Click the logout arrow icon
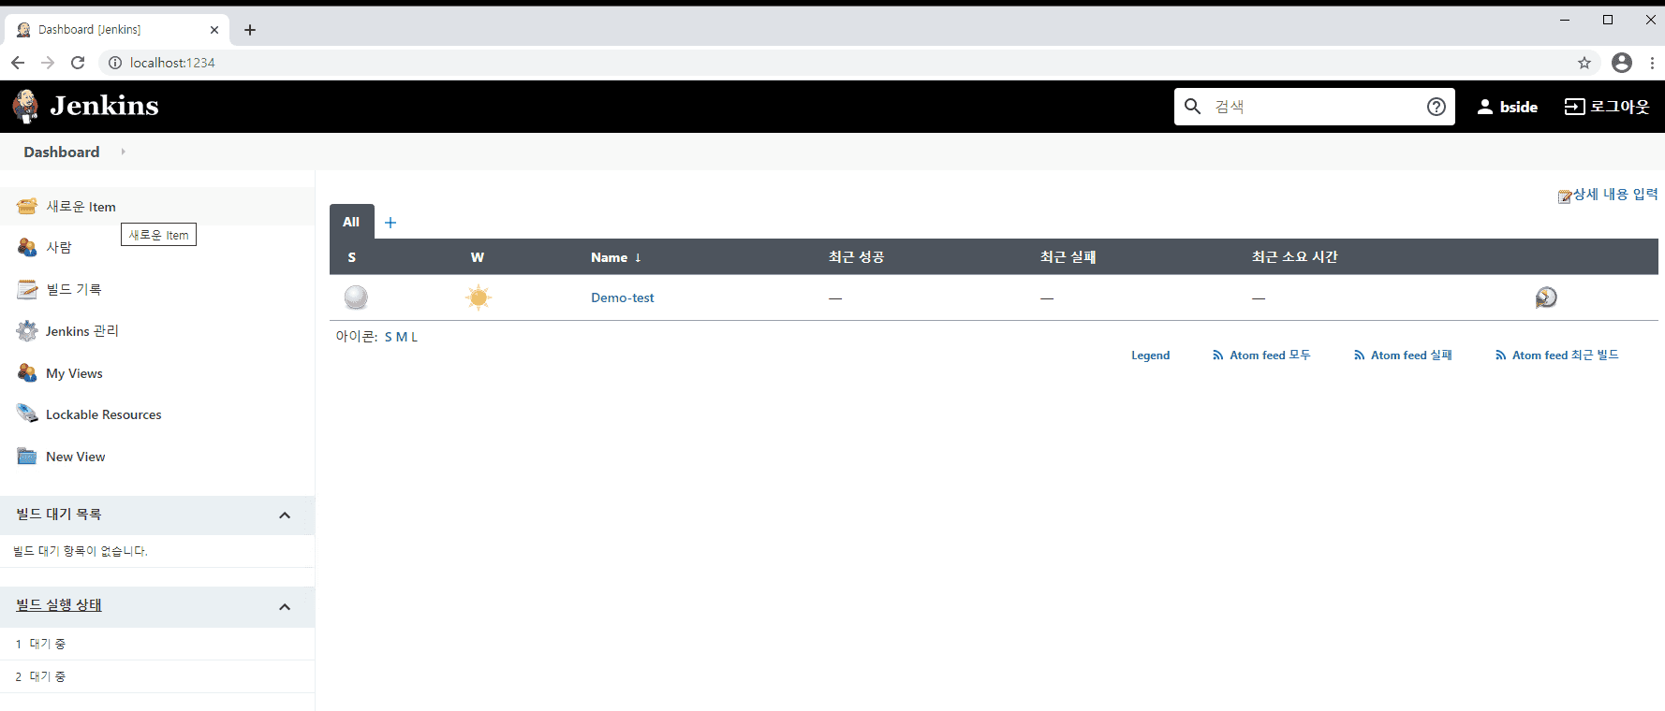Viewport: 1665px width, 711px height. [x=1574, y=107]
